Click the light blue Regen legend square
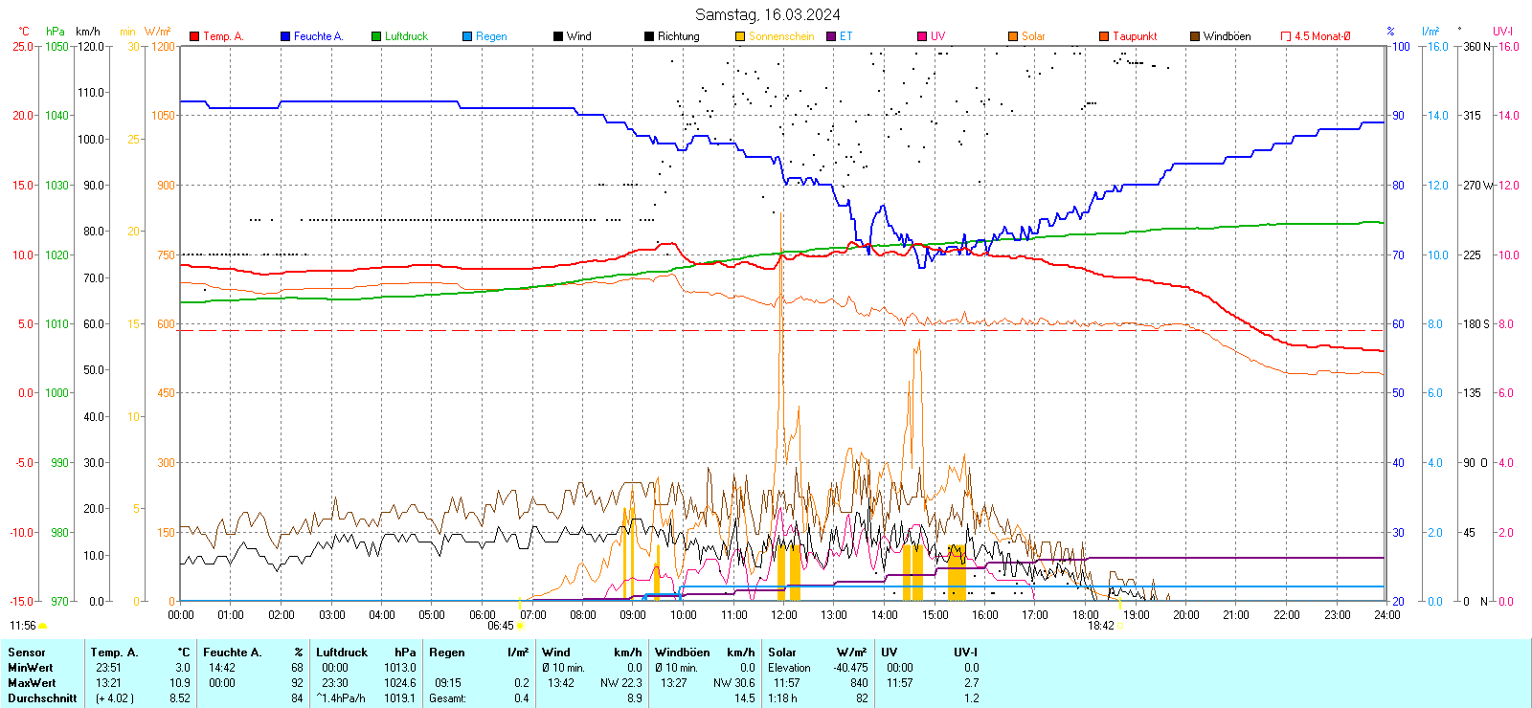Screen dimensions: 1532x708 (x=467, y=36)
